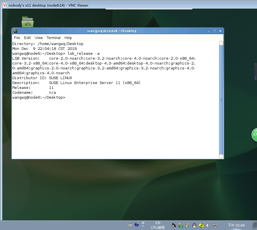Click the volume speaker tray icon

(x=208, y=226)
